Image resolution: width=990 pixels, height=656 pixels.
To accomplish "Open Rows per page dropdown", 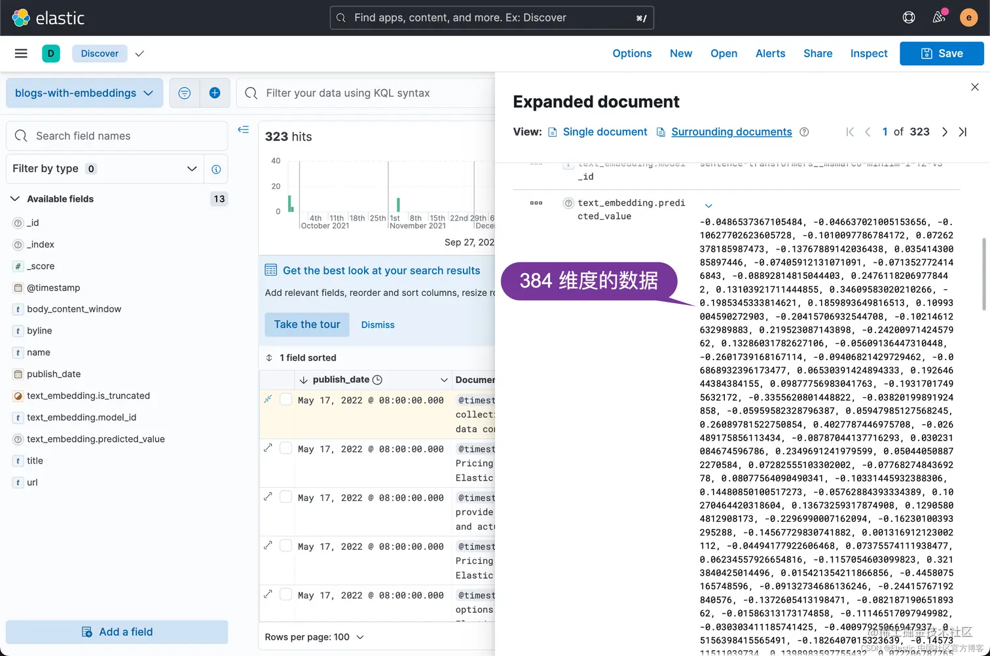I will coord(314,637).
